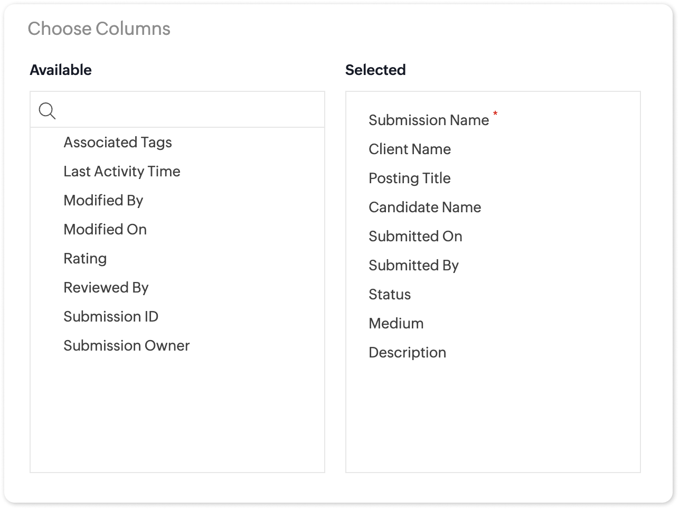Choose Candidate Name in Selected
The width and height of the screenshot is (679, 509).
[x=425, y=208]
